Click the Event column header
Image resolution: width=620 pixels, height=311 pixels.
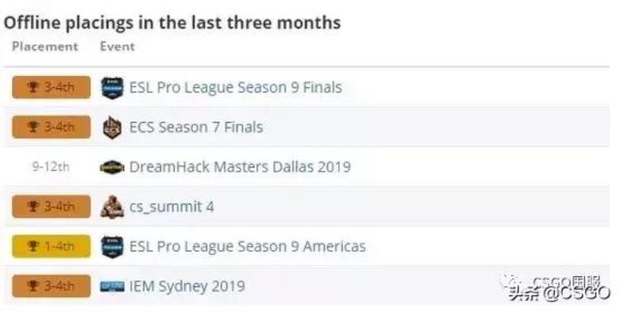tap(117, 46)
